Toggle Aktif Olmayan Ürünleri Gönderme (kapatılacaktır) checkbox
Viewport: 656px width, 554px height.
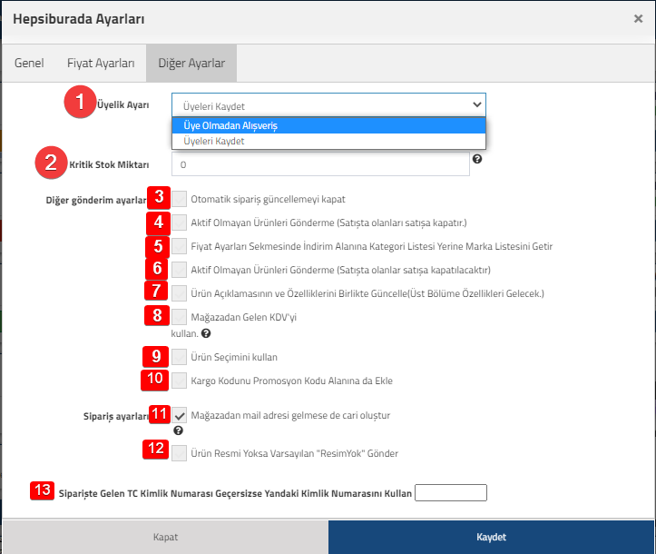(180, 270)
